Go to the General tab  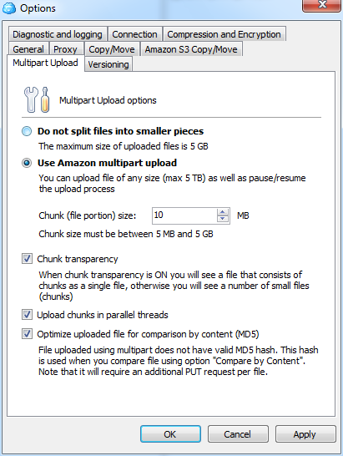(28, 48)
